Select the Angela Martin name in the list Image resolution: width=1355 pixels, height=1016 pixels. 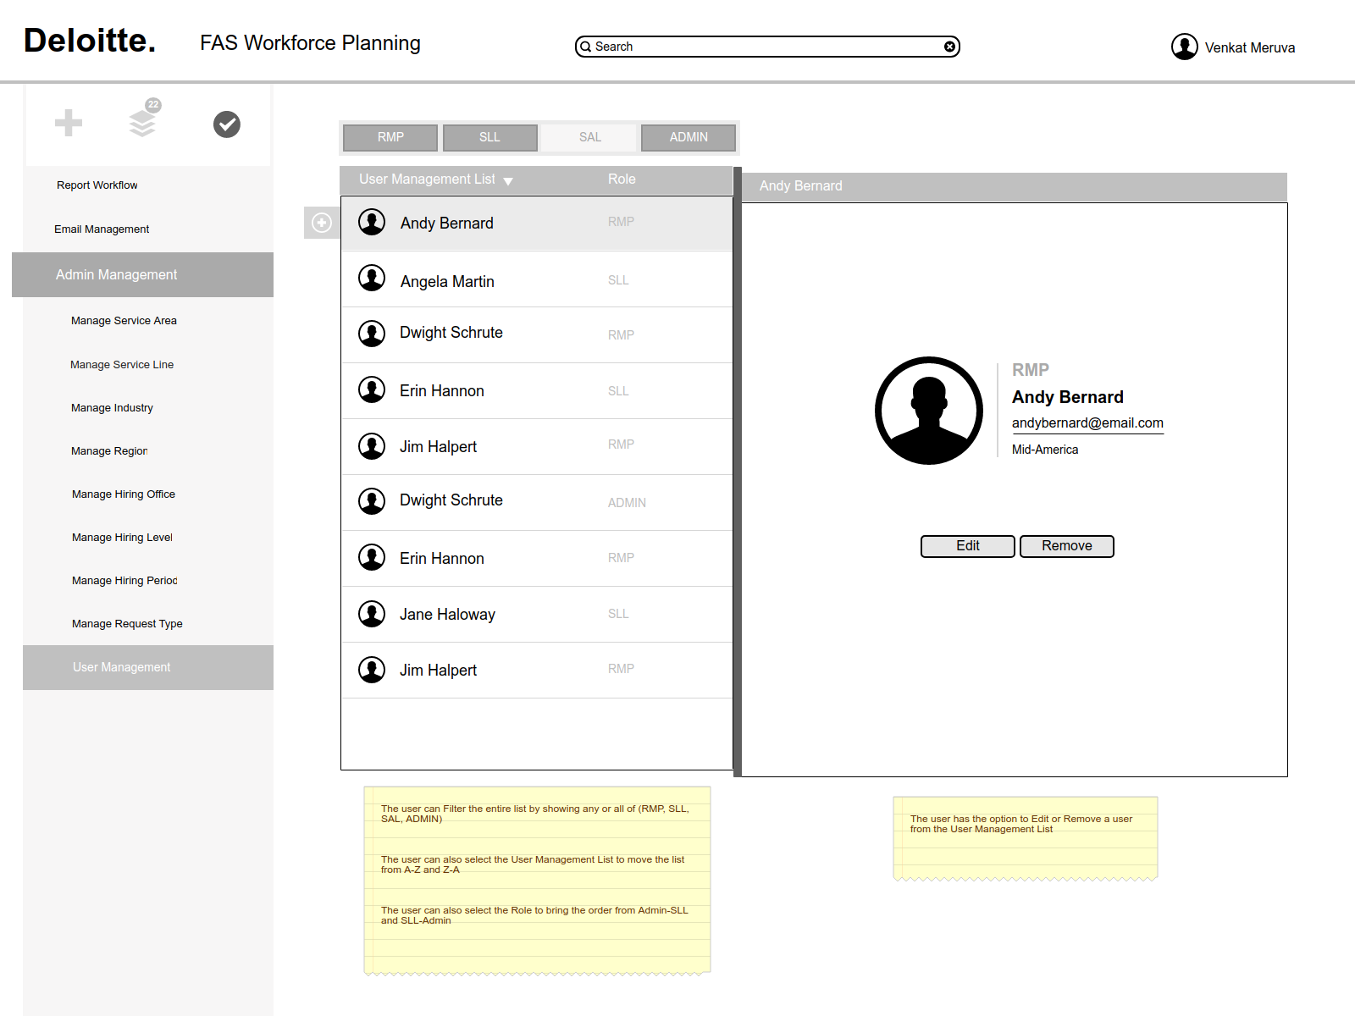(447, 282)
